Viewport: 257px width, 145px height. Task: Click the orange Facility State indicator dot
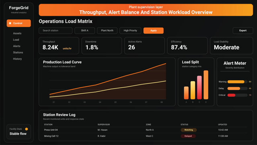[x=27, y=129]
